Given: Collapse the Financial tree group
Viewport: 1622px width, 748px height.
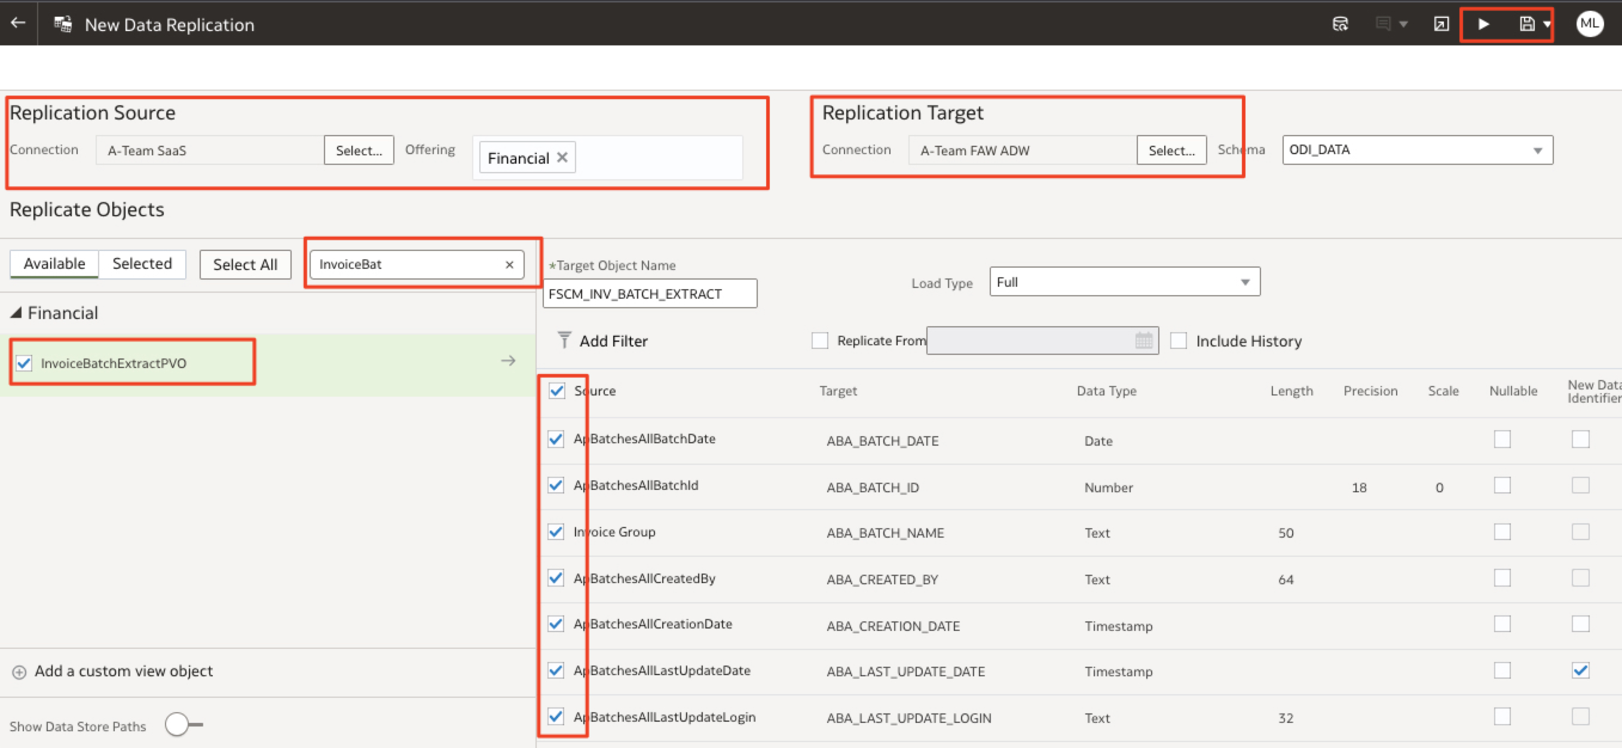Looking at the screenshot, I should pyautogui.click(x=16, y=312).
